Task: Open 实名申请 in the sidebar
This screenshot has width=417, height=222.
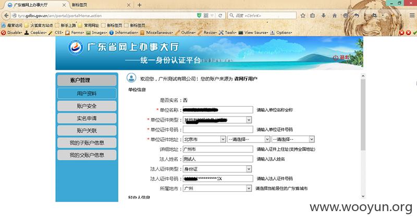Action: (87, 119)
